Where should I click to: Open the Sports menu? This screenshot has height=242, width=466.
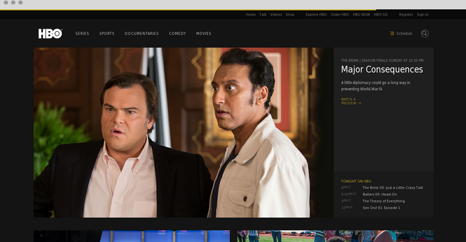pyautogui.click(x=107, y=34)
